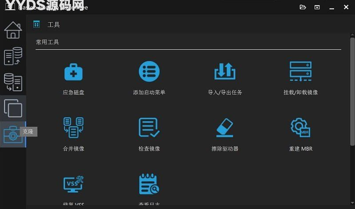
Task: Click the 应急磁盘 text label
Action: pos(73,92)
